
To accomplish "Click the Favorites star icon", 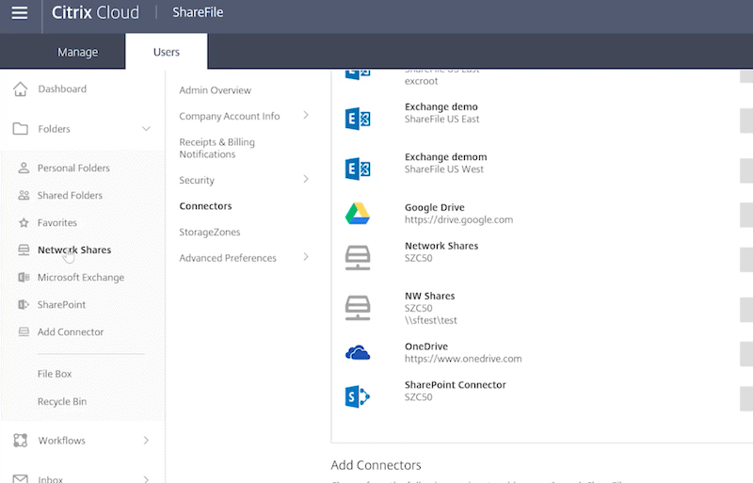I will tap(24, 222).
